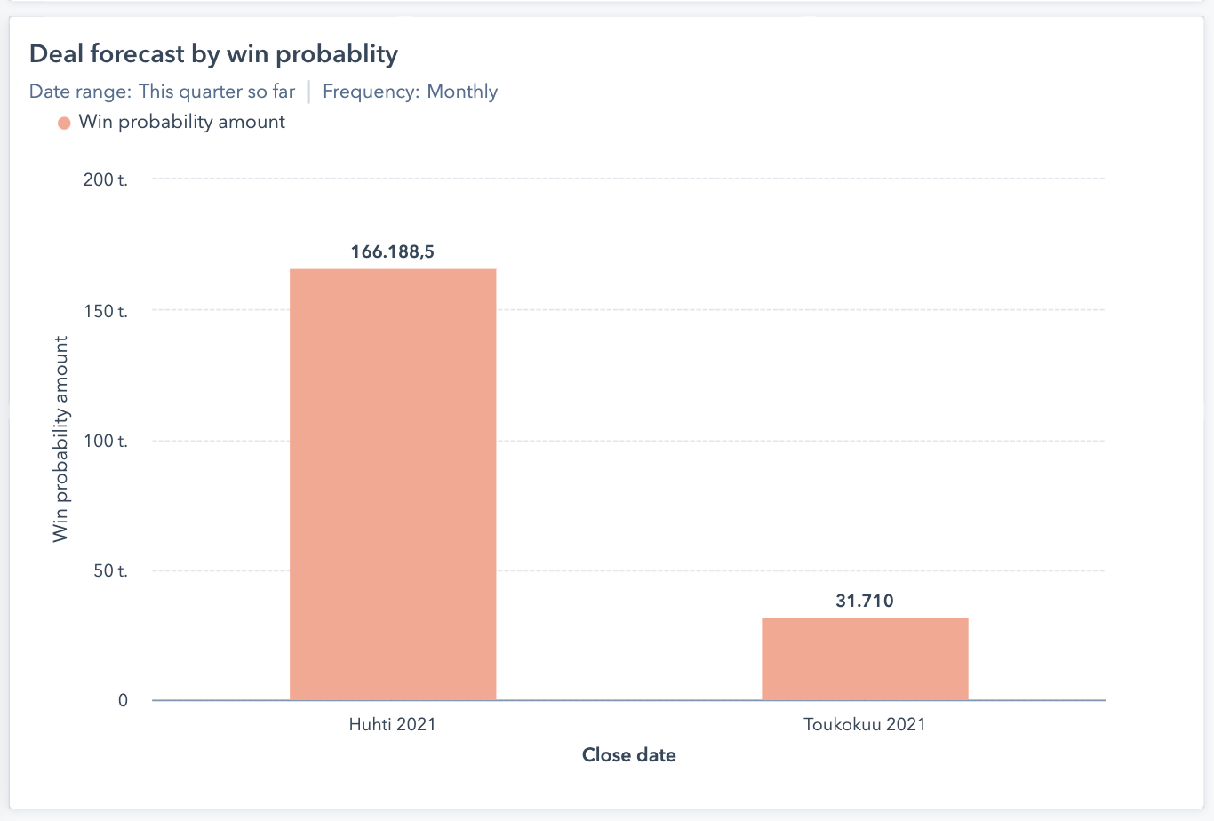Viewport: 1214px width, 821px height.
Task: Click the 0 y-axis tick label
Action: pos(123,701)
